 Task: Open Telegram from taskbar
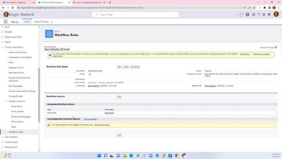coord(157,155)
